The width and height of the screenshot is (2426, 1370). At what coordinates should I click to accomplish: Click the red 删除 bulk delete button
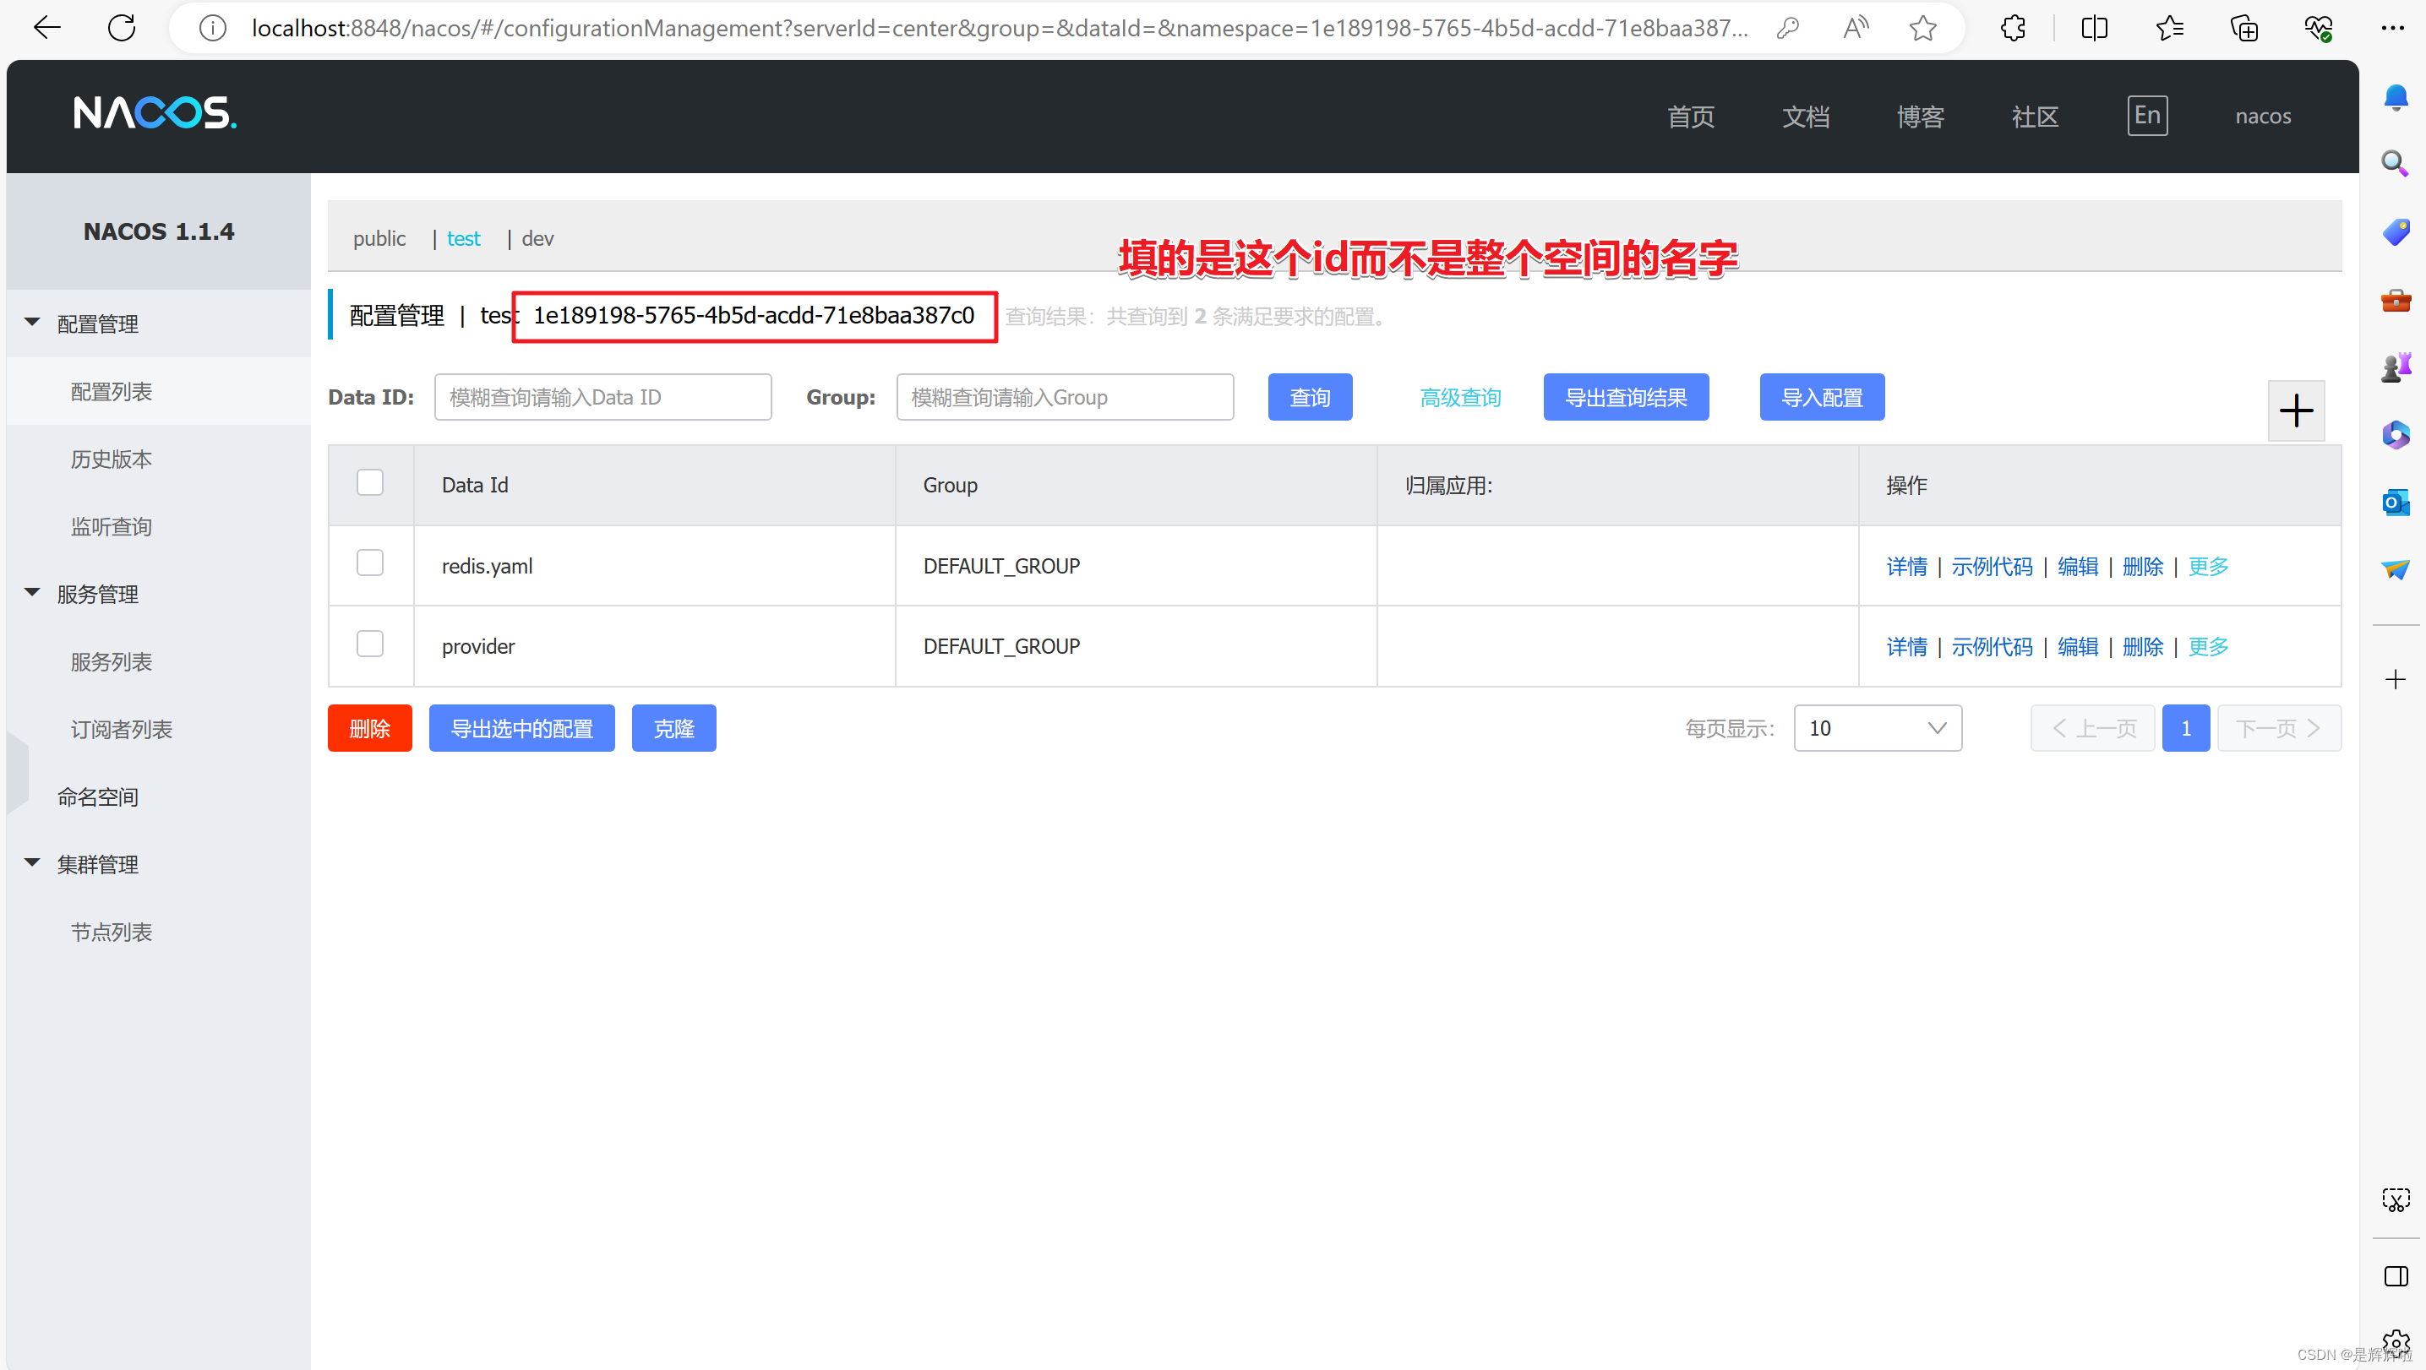click(x=369, y=729)
